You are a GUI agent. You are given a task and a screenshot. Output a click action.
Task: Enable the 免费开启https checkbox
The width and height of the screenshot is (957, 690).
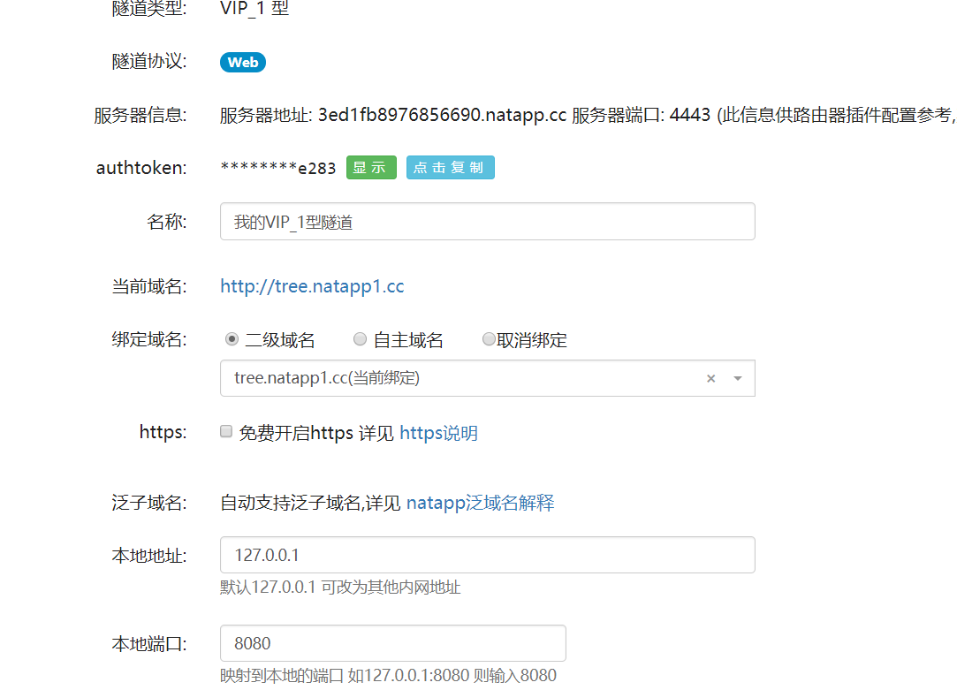click(x=226, y=432)
